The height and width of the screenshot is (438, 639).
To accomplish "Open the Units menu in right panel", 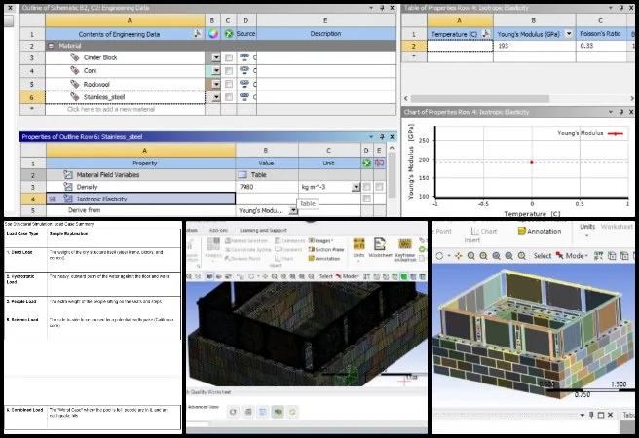I will [587, 229].
